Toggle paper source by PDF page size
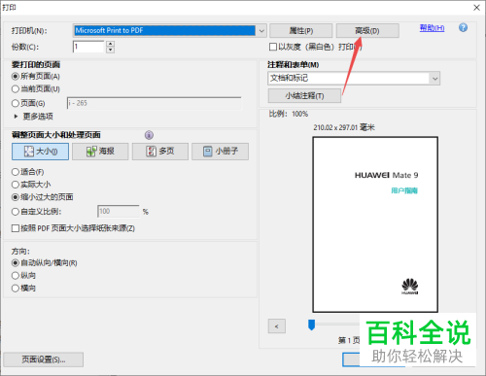Image resolution: width=486 pixels, height=376 pixels. point(73,228)
